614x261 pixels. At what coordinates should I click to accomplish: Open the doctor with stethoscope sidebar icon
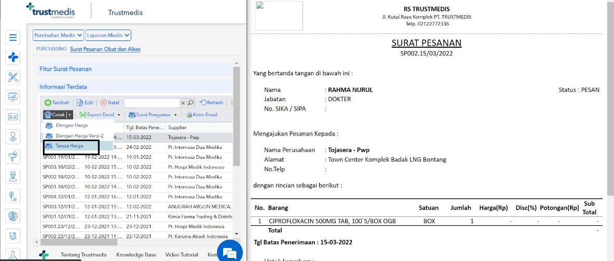[x=13, y=136]
